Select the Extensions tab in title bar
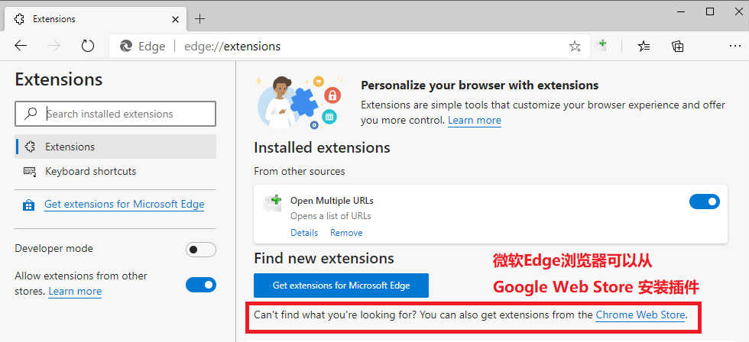 point(95,20)
